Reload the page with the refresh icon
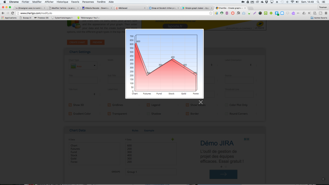The height and width of the screenshot is (185, 329). click(13, 13)
